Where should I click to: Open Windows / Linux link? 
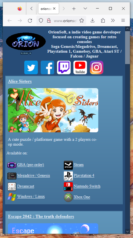(31, 196)
